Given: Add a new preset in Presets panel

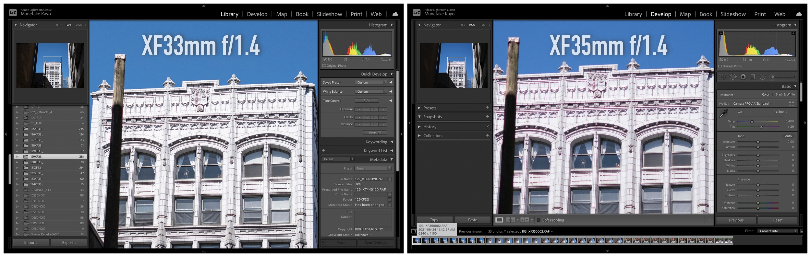Looking at the screenshot, I should click(488, 108).
